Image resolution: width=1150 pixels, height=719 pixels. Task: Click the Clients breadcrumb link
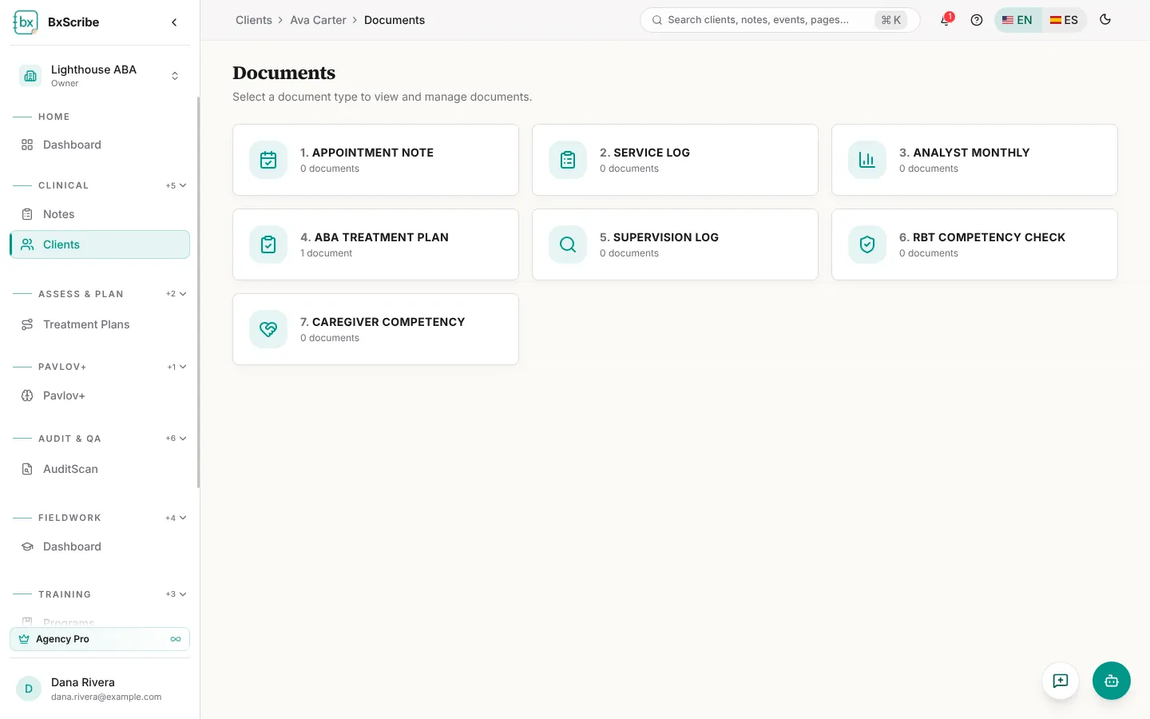point(254,20)
